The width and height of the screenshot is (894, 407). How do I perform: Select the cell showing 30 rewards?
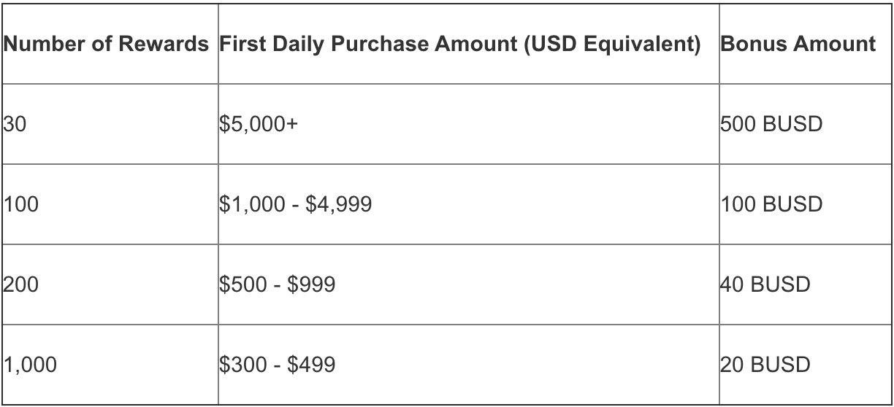pos(110,124)
